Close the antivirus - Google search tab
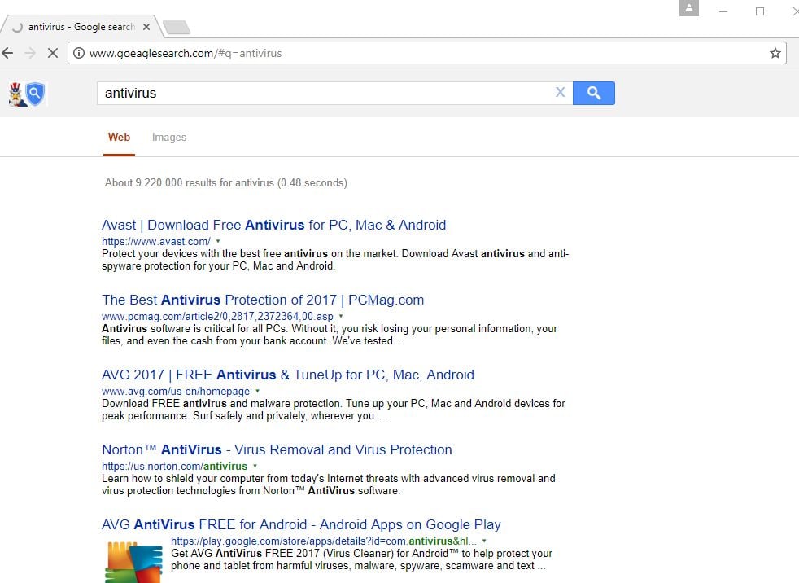This screenshot has width=799, height=583. click(x=146, y=27)
